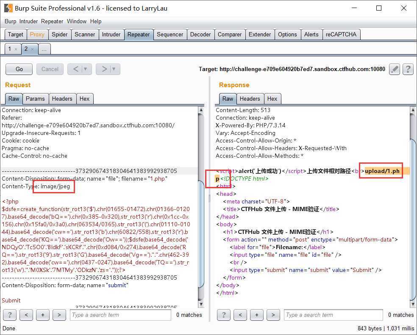417x335 pixels.
Task: Switch to the Spider tab
Action: [60, 35]
